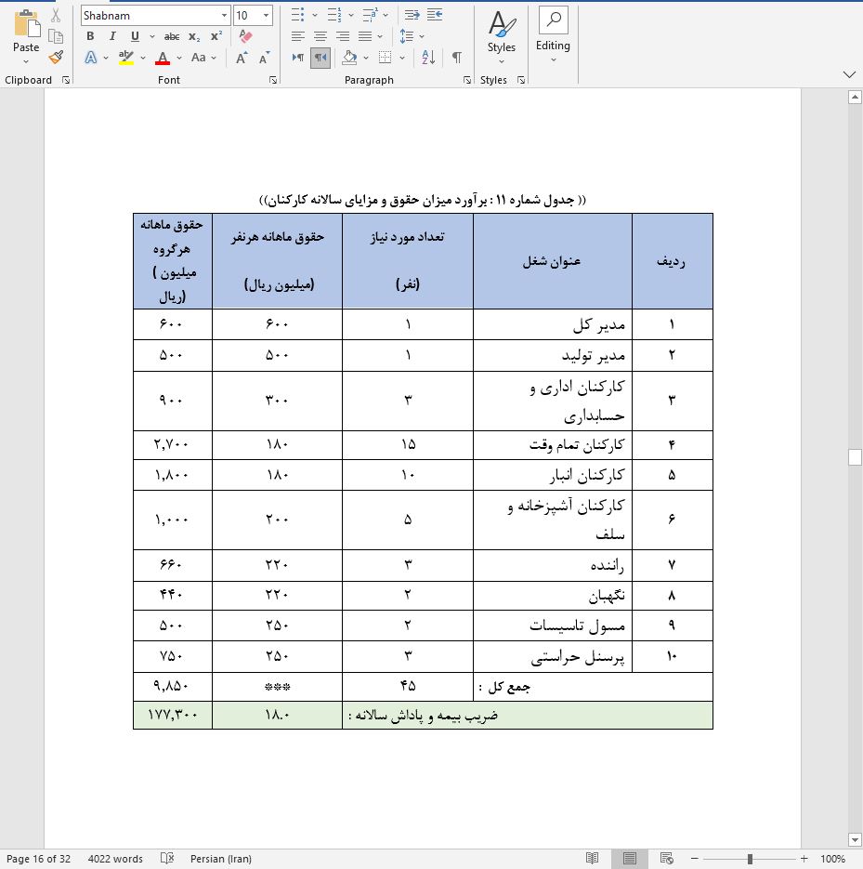Click vertical scrollbar up arrow

tap(855, 98)
